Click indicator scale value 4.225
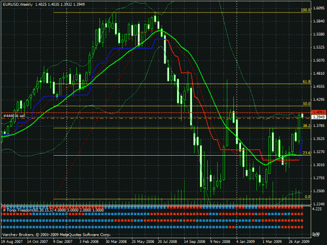 click(x=317, y=209)
